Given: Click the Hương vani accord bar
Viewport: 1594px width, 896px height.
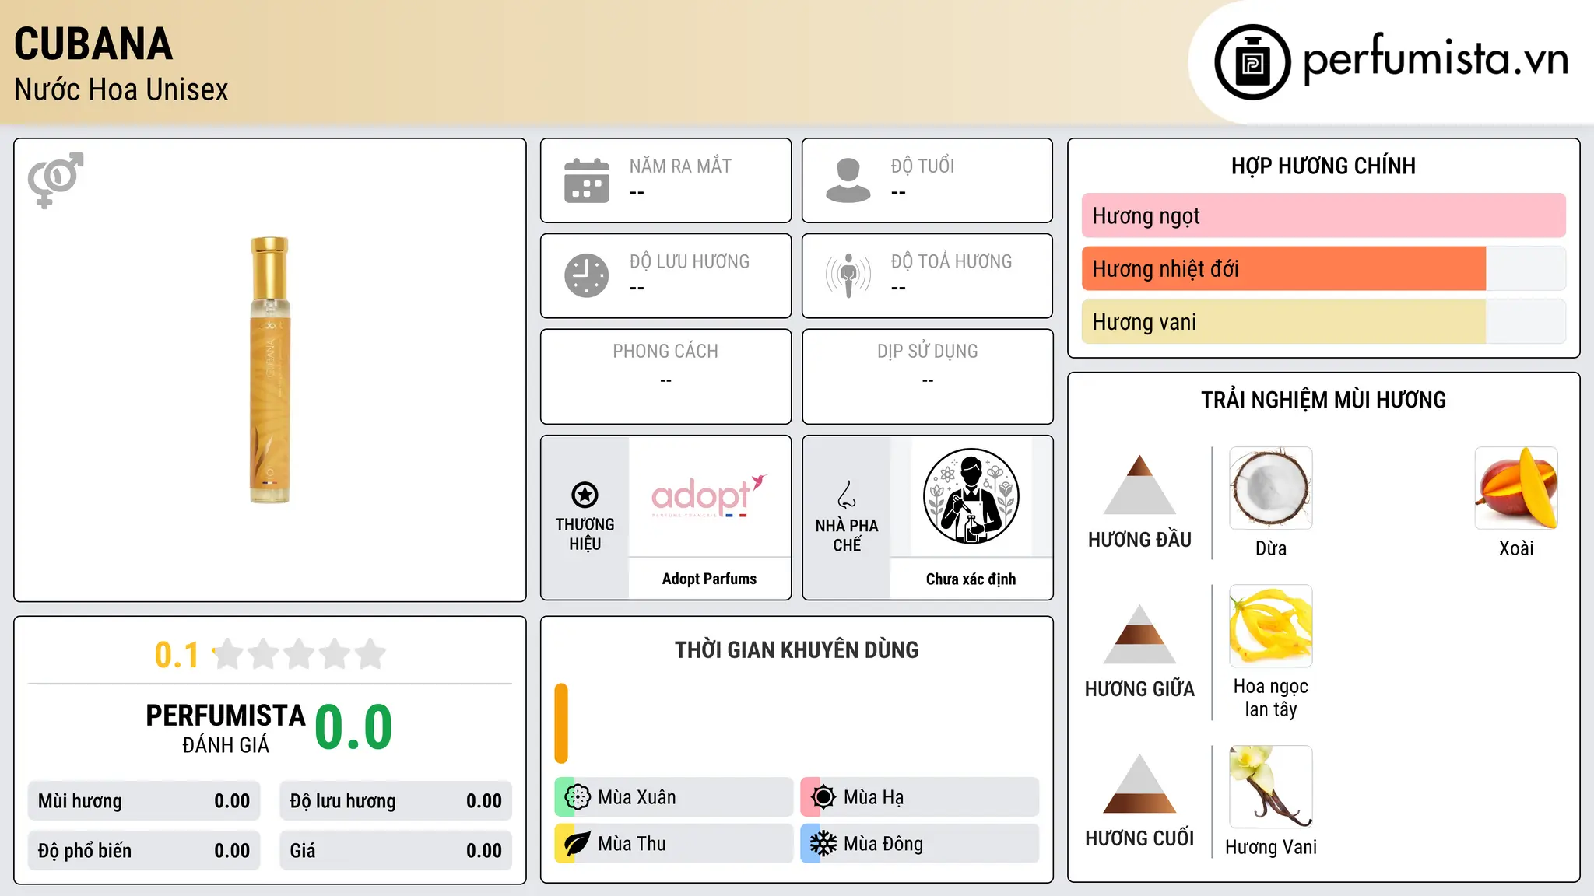Looking at the screenshot, I should pyautogui.click(x=1323, y=321).
